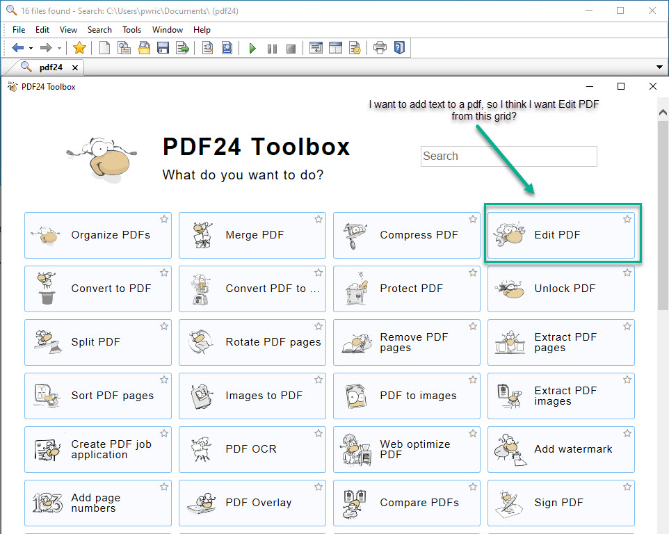
Task: Toggle the favorite star on PDF OCR
Action: [319, 433]
